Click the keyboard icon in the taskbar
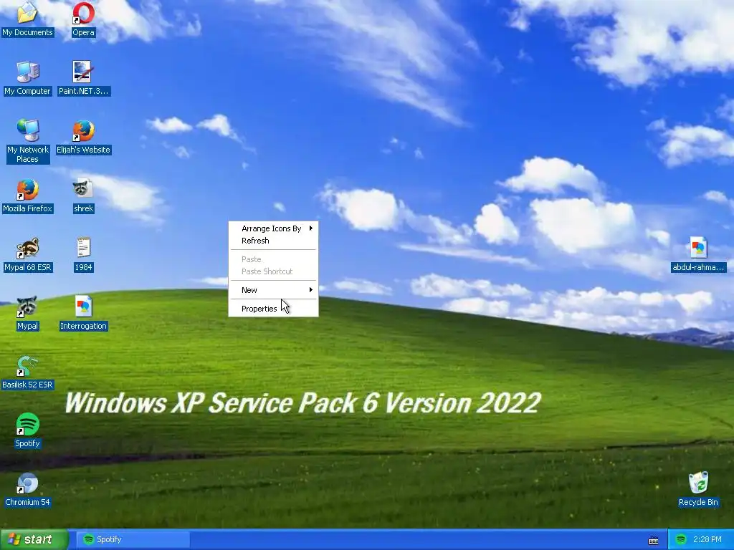 [654, 540]
